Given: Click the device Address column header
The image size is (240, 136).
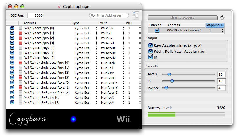Looking at the screenshot, I should (186, 25).
